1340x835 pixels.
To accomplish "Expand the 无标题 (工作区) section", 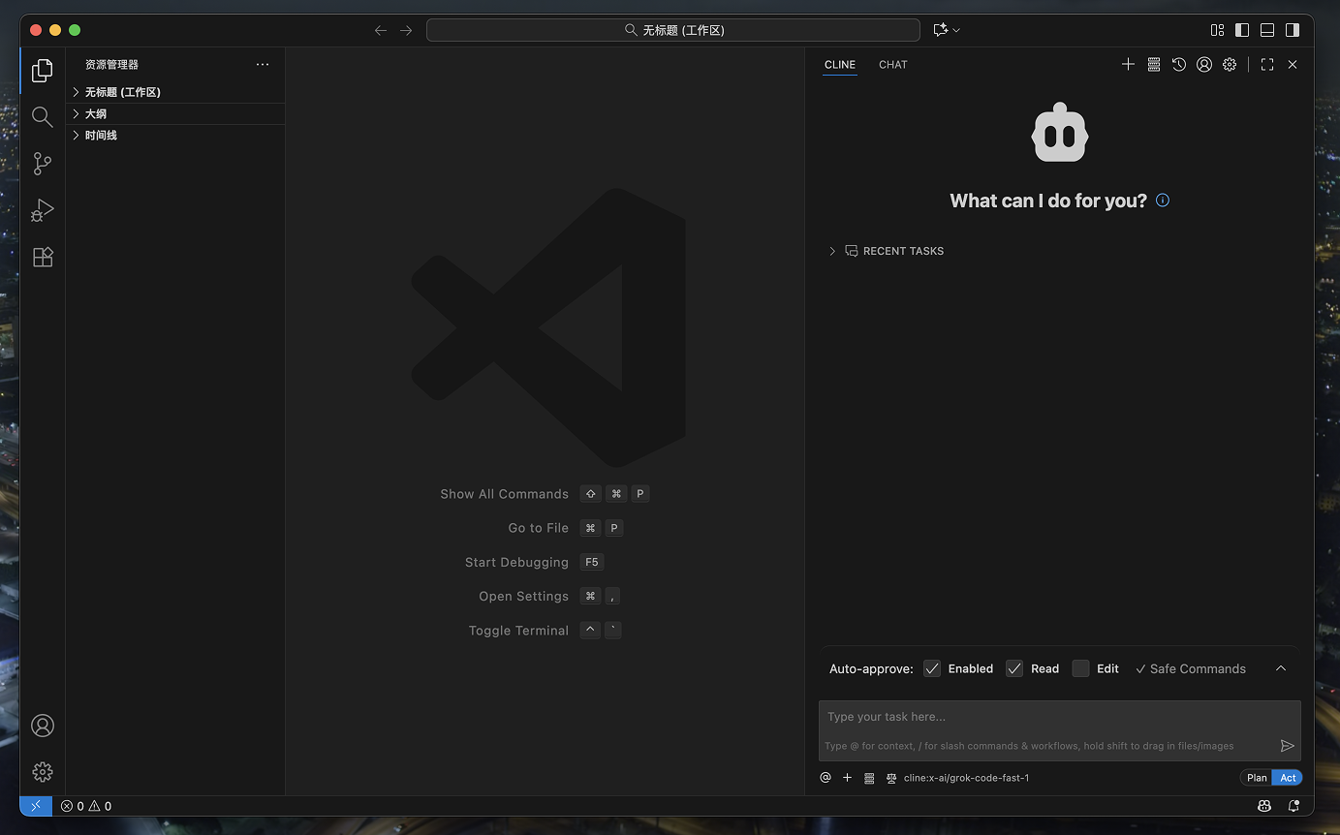I will pyautogui.click(x=175, y=92).
